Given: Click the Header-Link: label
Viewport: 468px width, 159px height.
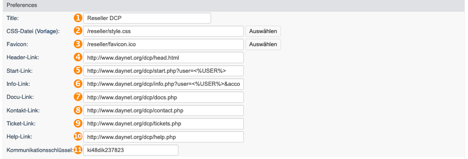Looking at the screenshot, I should click(23, 58).
